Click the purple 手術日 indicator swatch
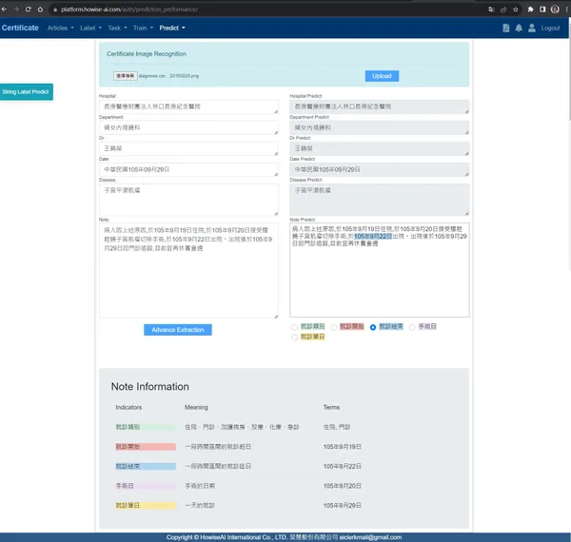This screenshot has width=571, height=542. 146,486
